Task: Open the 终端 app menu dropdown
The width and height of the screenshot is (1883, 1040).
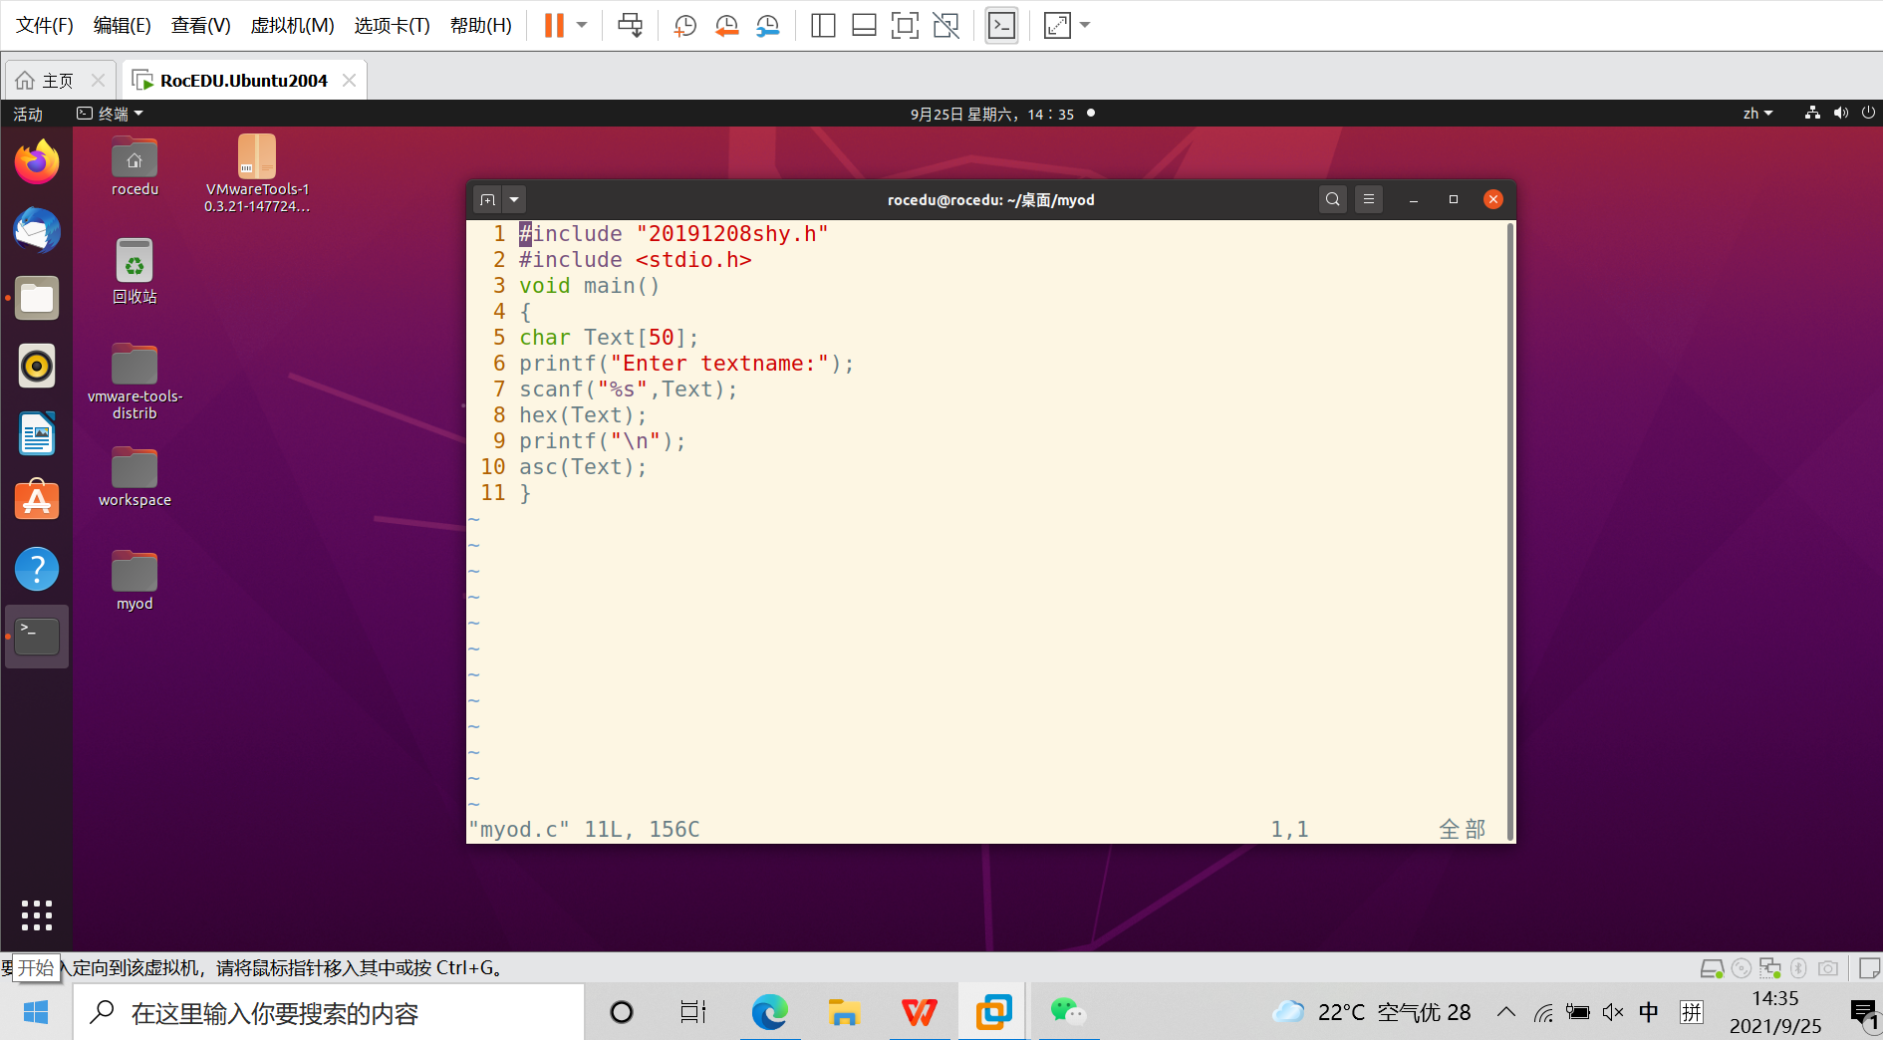Action: tap(111, 114)
